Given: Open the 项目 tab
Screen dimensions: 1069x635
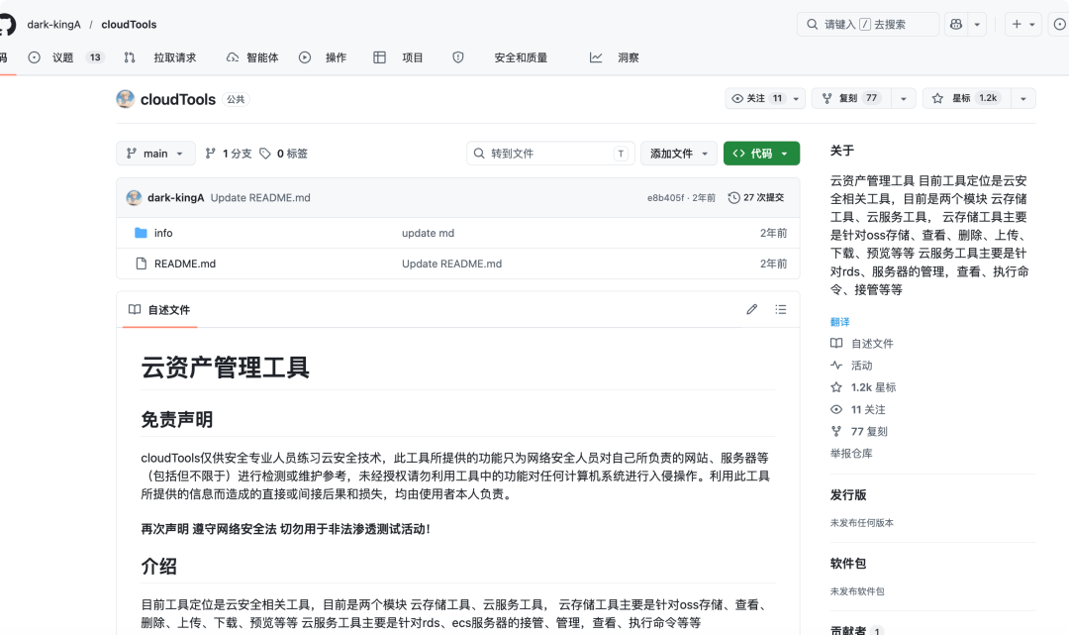Looking at the screenshot, I should tap(398, 58).
